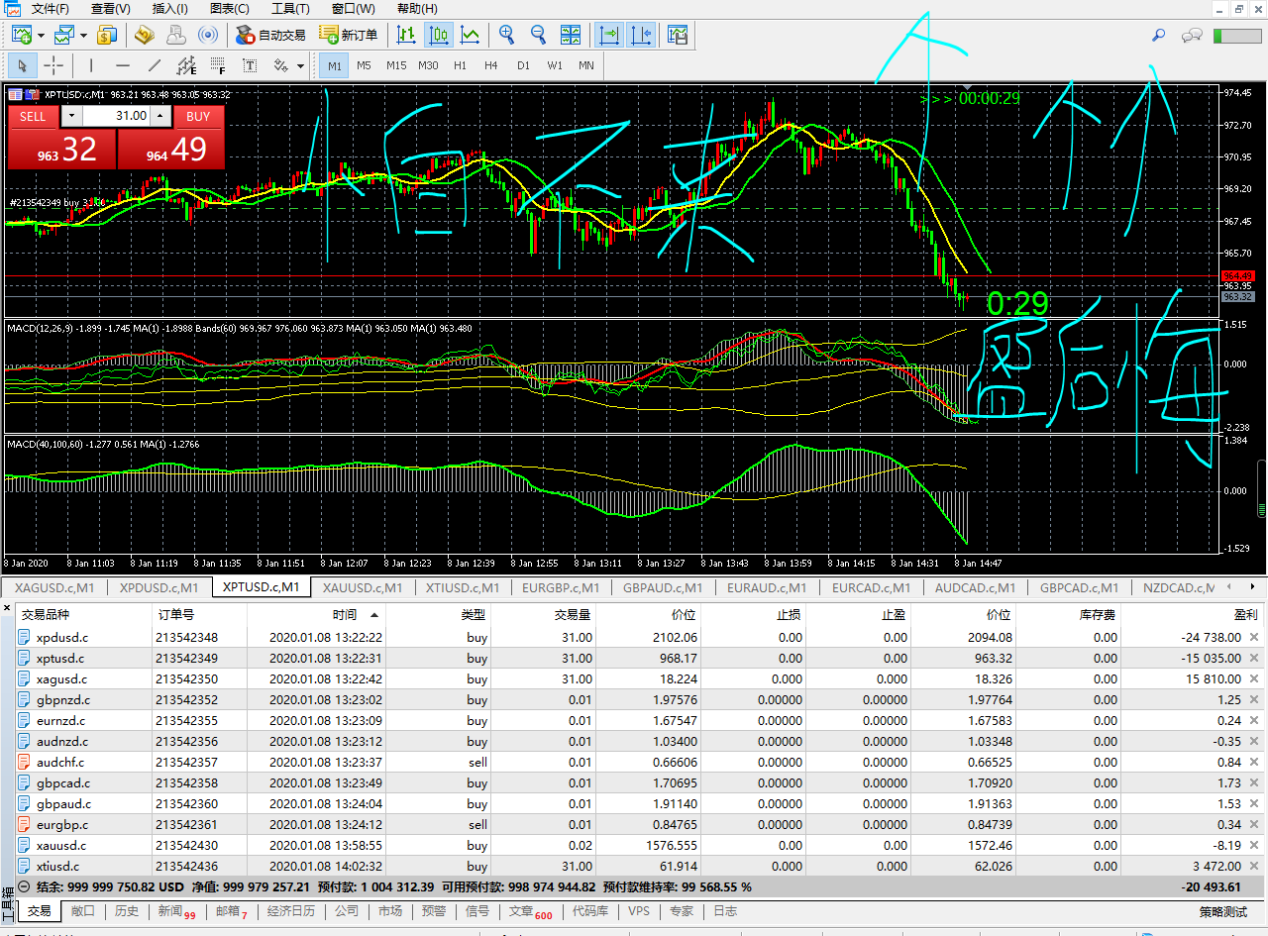This screenshot has height=936, width=1268.
Task: Open the signals radio-wave icon
Action: coord(208,36)
